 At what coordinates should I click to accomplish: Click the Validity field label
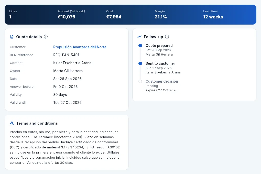coord(16,95)
